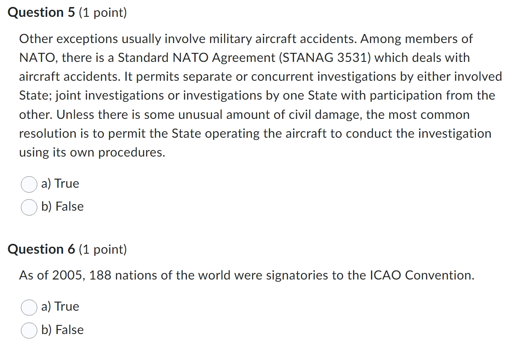Image resolution: width=522 pixels, height=350 pixels.
Task: Click the Question 6 heading
Action: coord(41,249)
